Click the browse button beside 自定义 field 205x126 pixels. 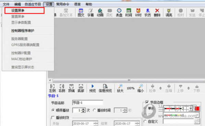tap(197, 121)
